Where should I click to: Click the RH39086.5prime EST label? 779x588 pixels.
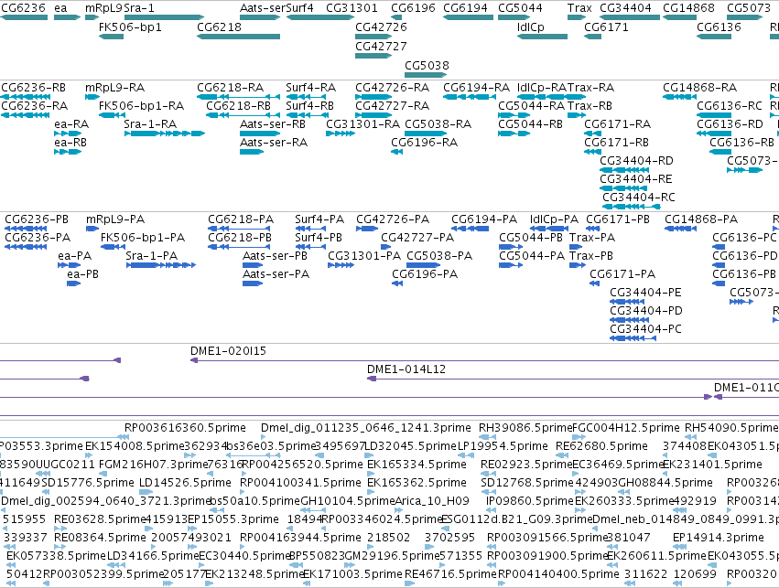[525, 428]
